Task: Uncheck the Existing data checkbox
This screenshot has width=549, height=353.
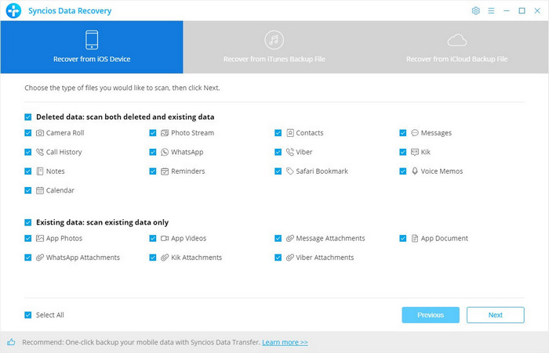Action: [x=28, y=222]
